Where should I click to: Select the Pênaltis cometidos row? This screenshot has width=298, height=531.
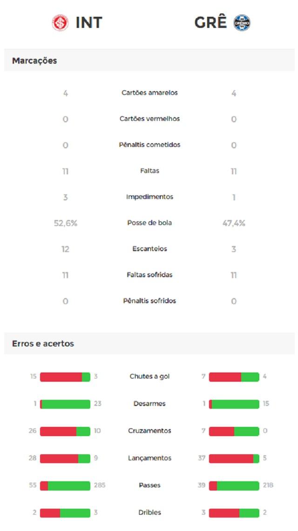[x=149, y=145]
